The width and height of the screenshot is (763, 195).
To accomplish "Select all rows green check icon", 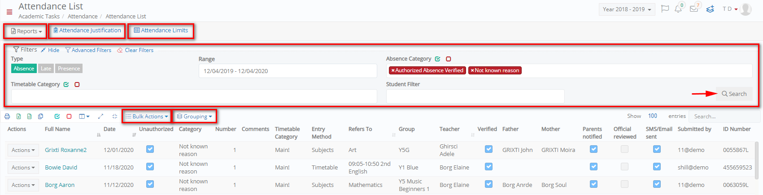I will (x=57, y=116).
